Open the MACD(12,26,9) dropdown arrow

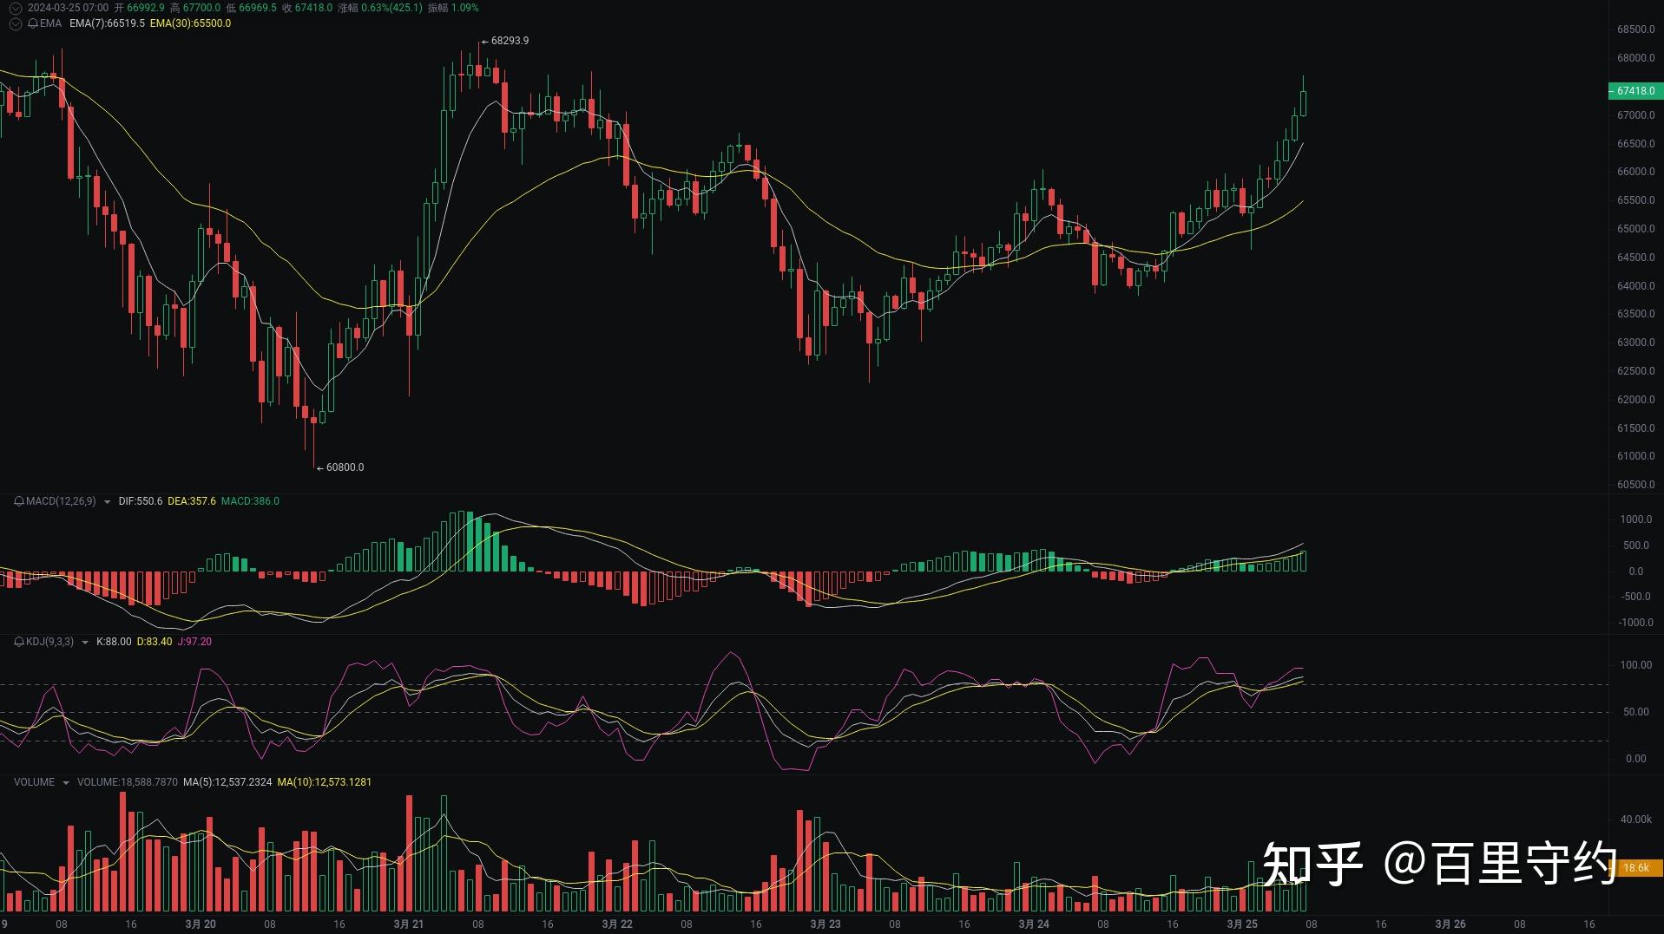pos(107,502)
